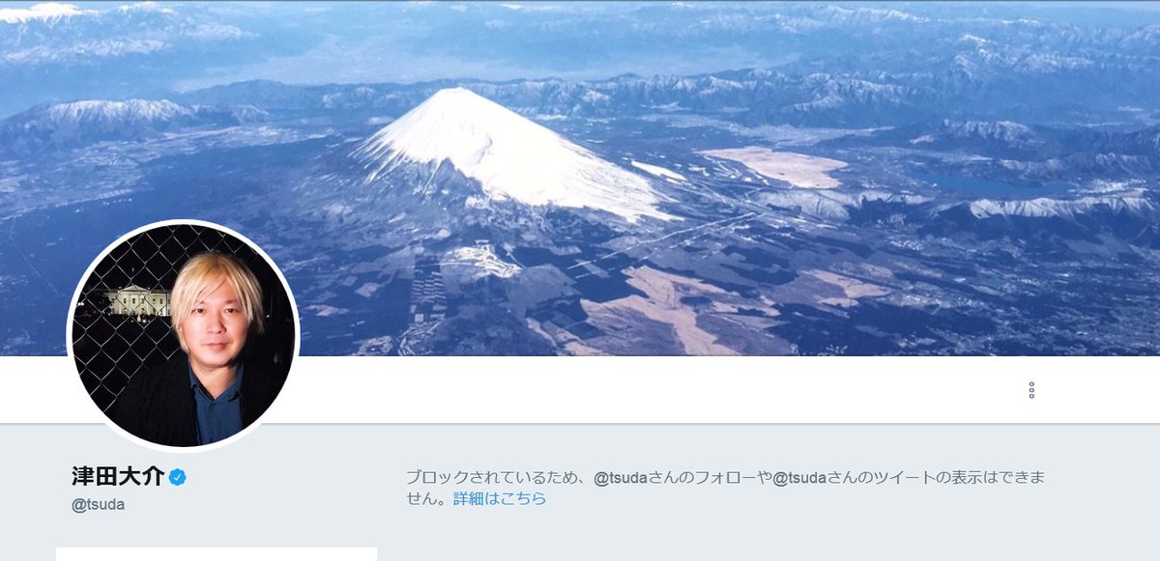Click the display name 津田大介
Image resolution: width=1160 pixels, height=561 pixels.
[118, 477]
